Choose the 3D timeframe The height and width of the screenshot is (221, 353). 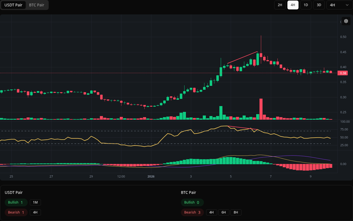(319, 5)
